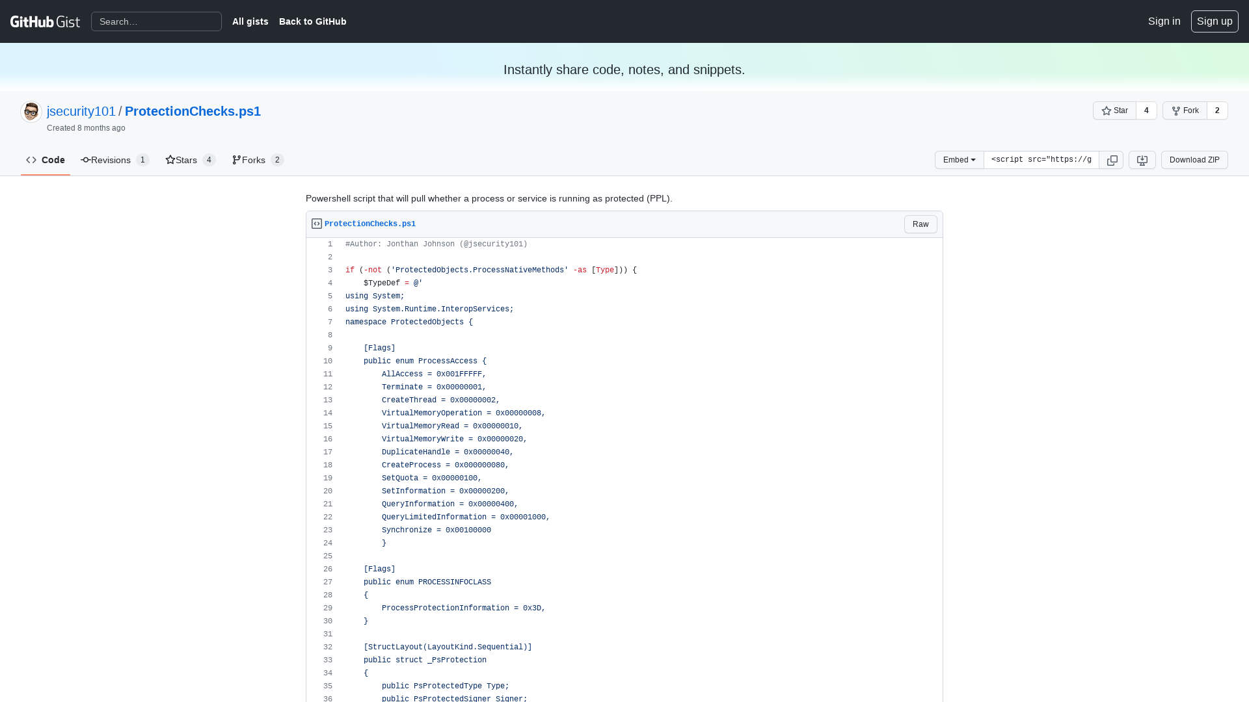The image size is (1249, 702).
Task: Open the GitHub Gist logo homepage
Action: click(x=45, y=21)
